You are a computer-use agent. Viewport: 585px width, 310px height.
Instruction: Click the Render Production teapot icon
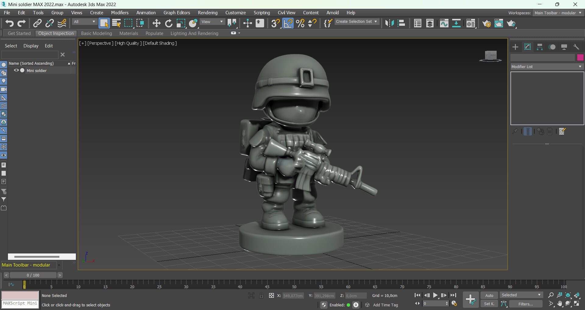pyautogui.click(x=511, y=23)
